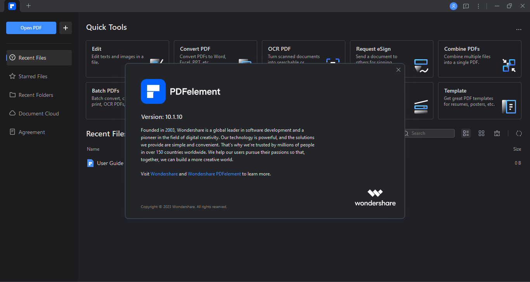
Task: Select Recent Files in sidebar
Action: (39, 58)
